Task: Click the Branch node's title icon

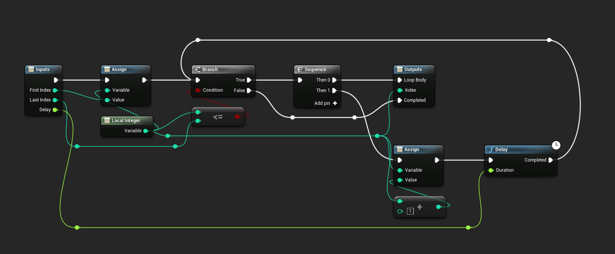Action: (x=198, y=70)
